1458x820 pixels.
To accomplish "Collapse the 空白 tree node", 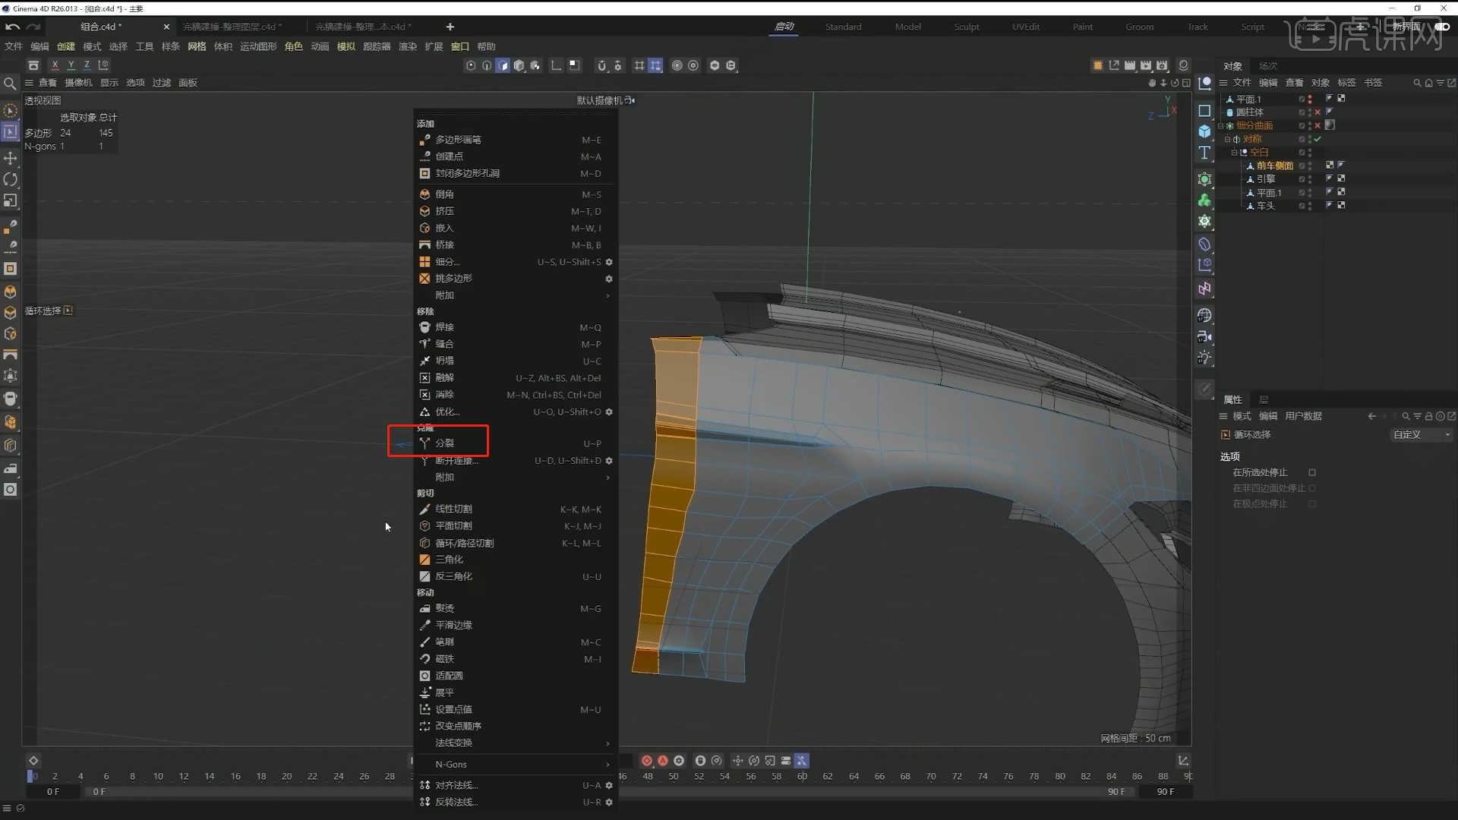I will [x=1233, y=153].
